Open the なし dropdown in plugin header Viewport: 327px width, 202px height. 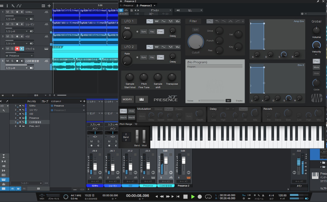click(189, 10)
